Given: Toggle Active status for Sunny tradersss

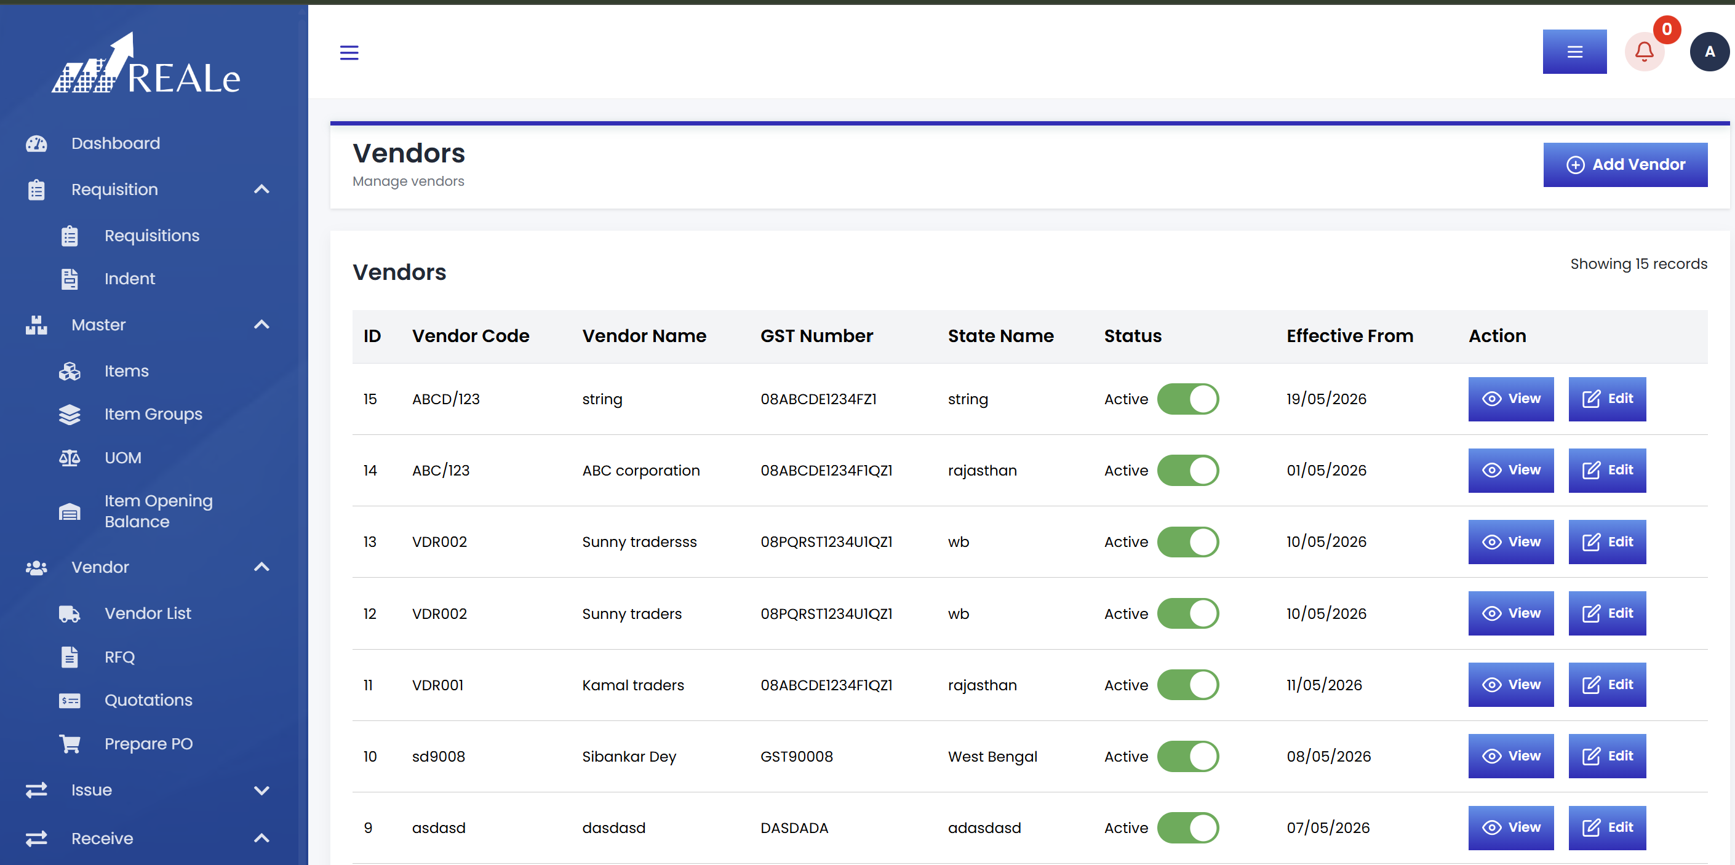Looking at the screenshot, I should [x=1188, y=541].
